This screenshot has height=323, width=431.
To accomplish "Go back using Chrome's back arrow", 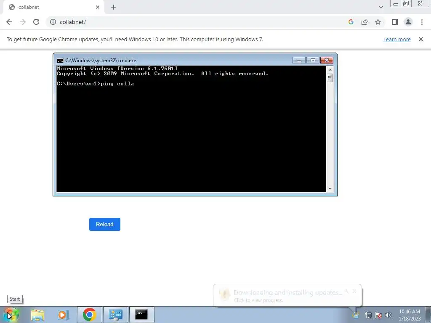I will pos(9,22).
